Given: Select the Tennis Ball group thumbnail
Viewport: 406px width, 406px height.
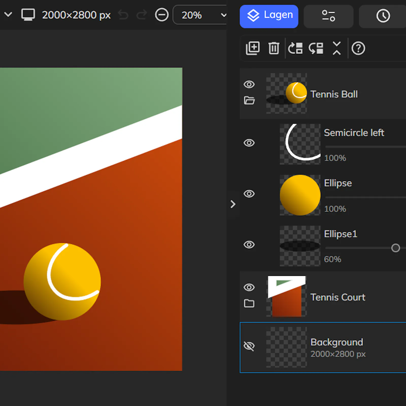Looking at the screenshot, I should tap(286, 93).
